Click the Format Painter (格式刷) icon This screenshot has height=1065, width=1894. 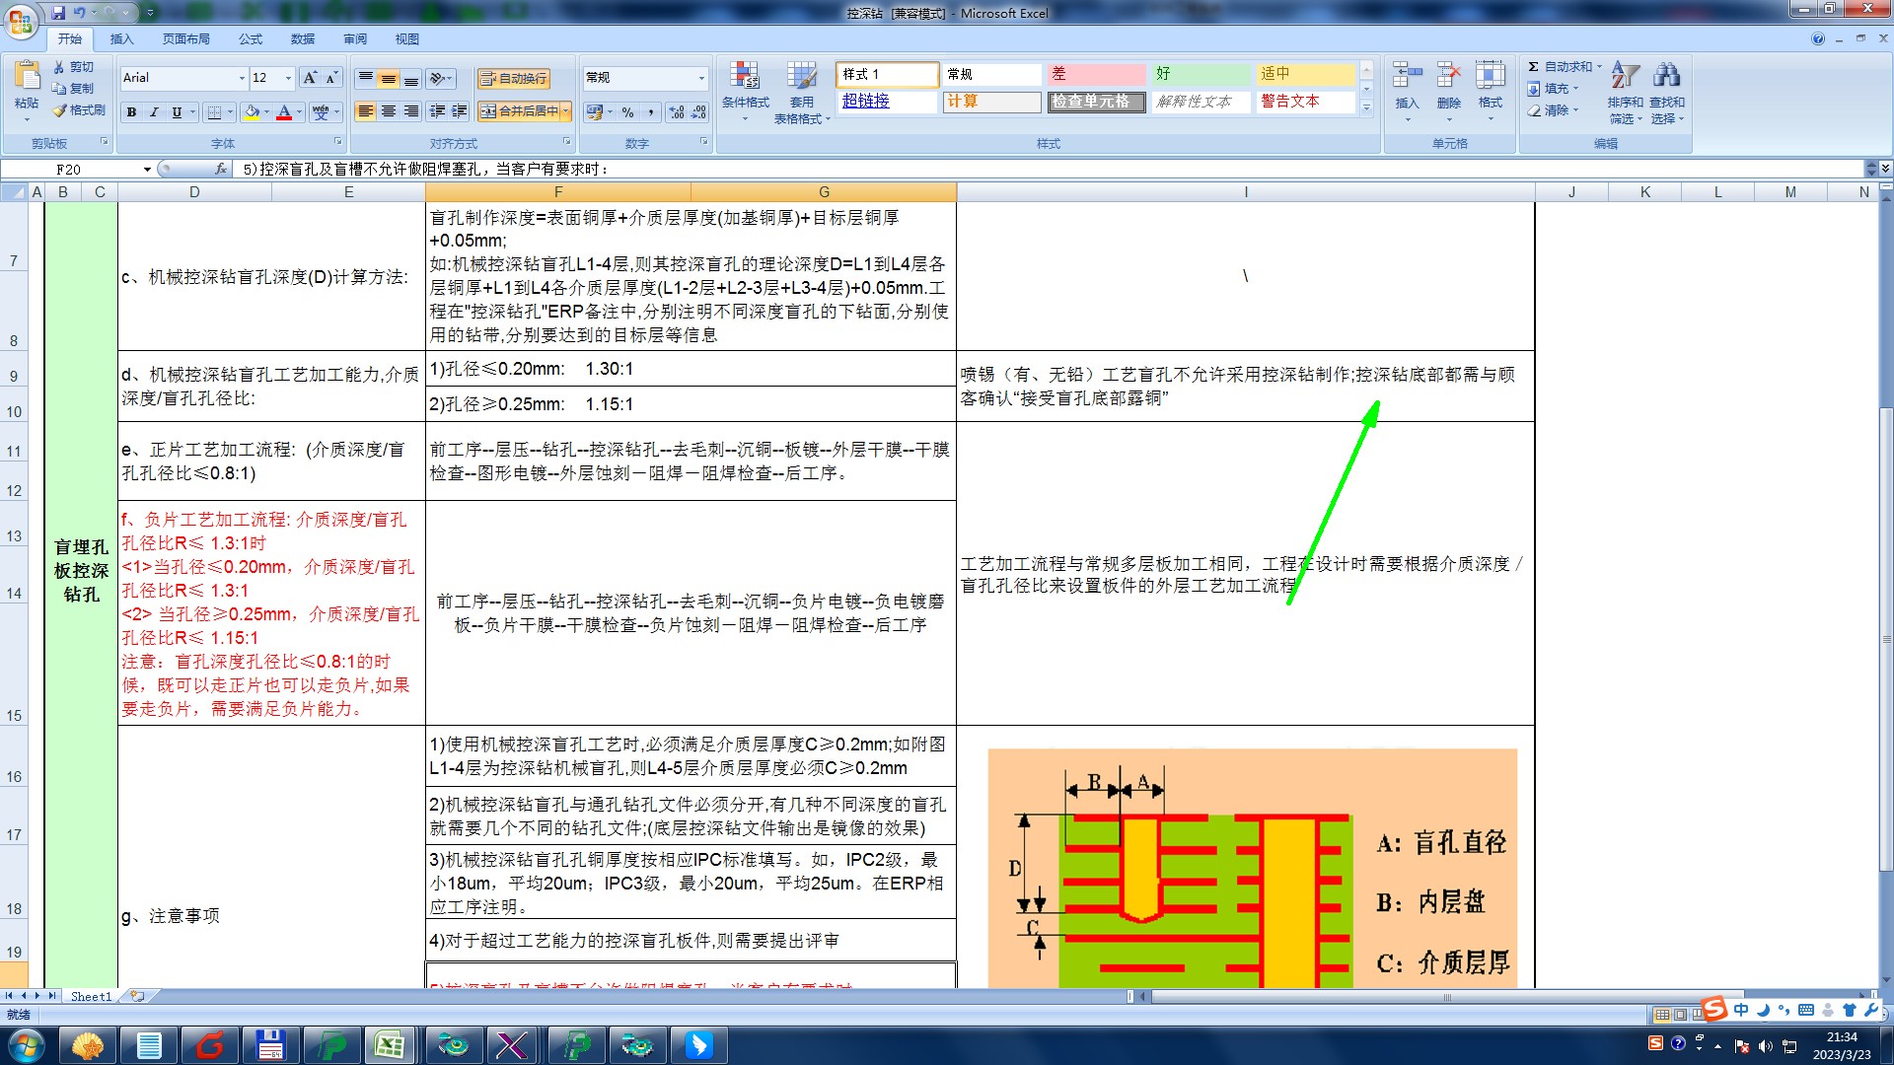(x=60, y=110)
